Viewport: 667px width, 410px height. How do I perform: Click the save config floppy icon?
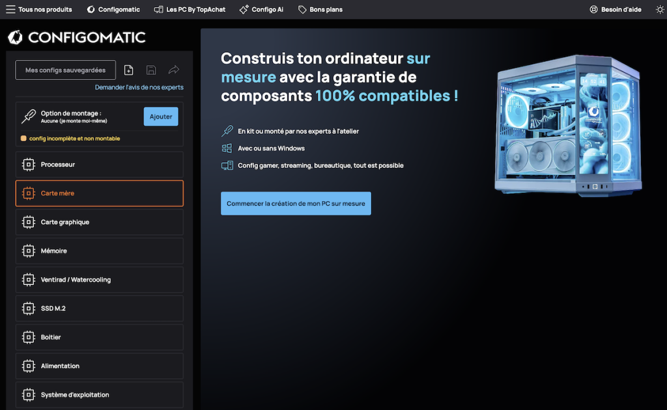pos(151,70)
